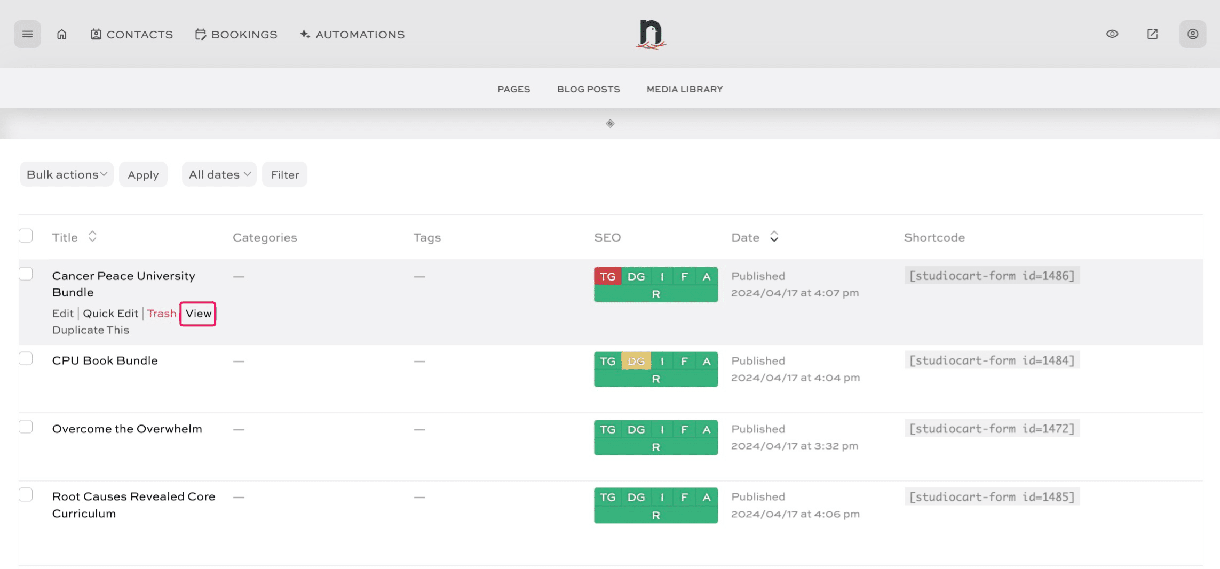Select the CPU Book Bundle checkbox
This screenshot has height=569, width=1220.
(x=26, y=358)
